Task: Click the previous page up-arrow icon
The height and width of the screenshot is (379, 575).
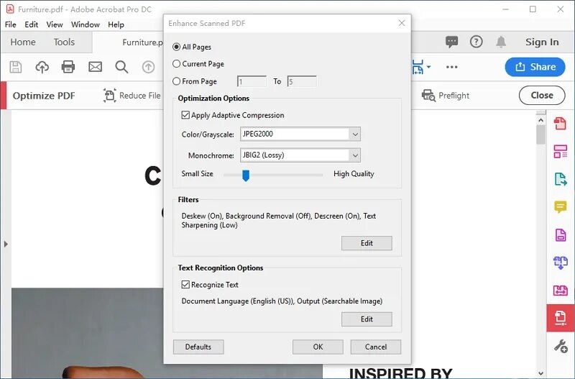Action: 148,67
